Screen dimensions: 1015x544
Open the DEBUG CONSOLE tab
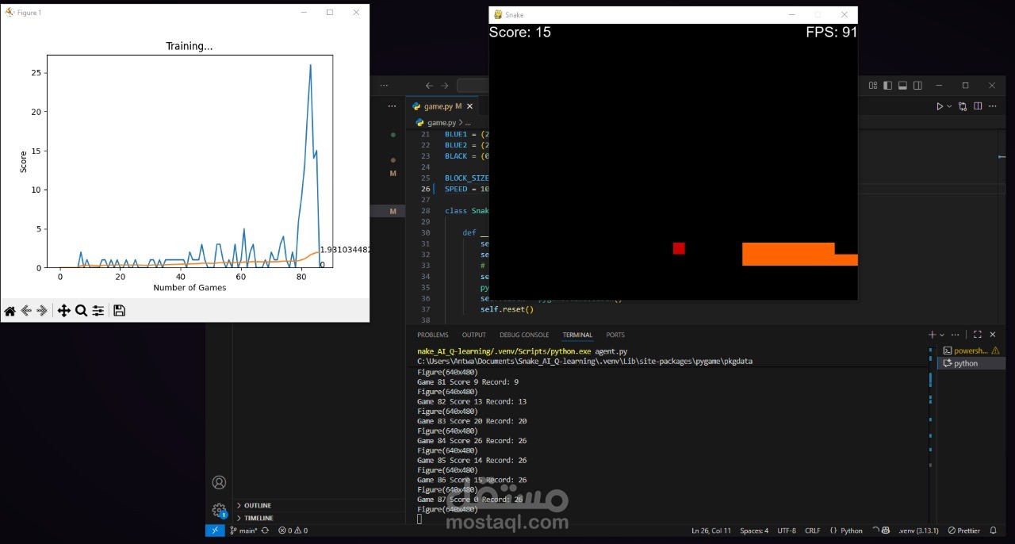tap(524, 335)
